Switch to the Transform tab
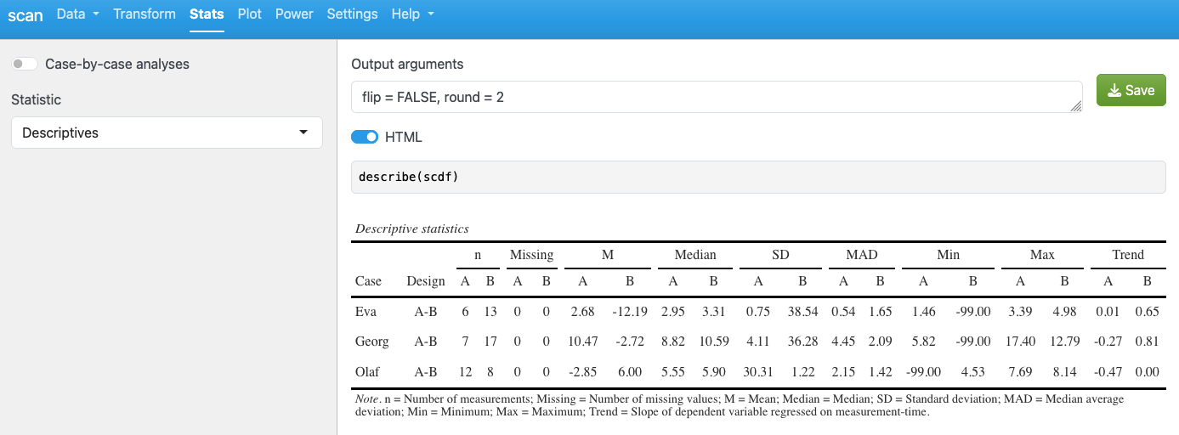 pyautogui.click(x=145, y=14)
